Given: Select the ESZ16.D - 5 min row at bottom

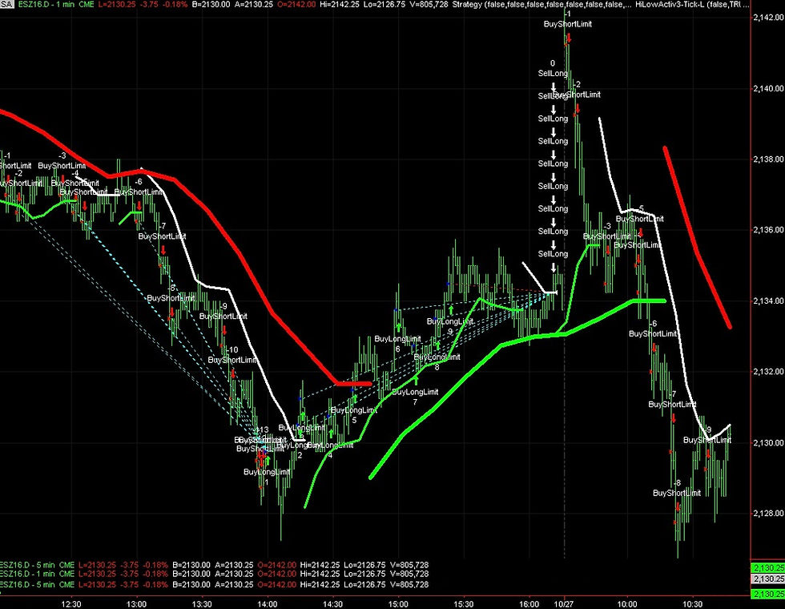Looking at the screenshot, I should [x=36, y=563].
